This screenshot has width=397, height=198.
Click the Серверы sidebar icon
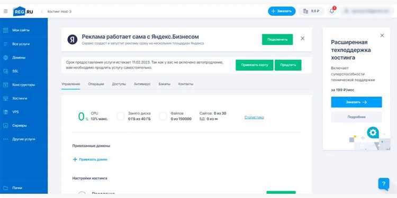click(x=6, y=126)
